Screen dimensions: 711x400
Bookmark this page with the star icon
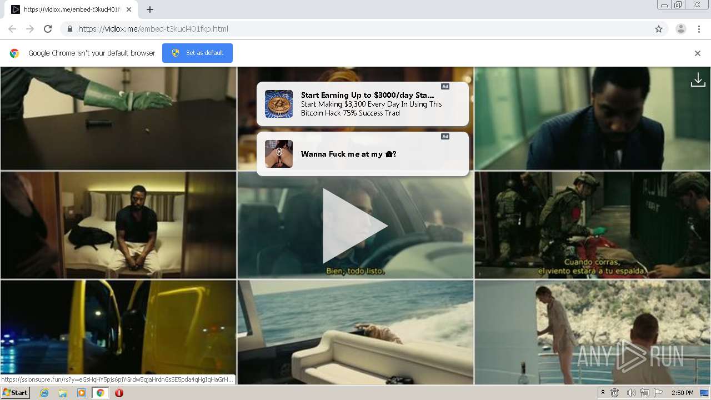pyautogui.click(x=659, y=29)
